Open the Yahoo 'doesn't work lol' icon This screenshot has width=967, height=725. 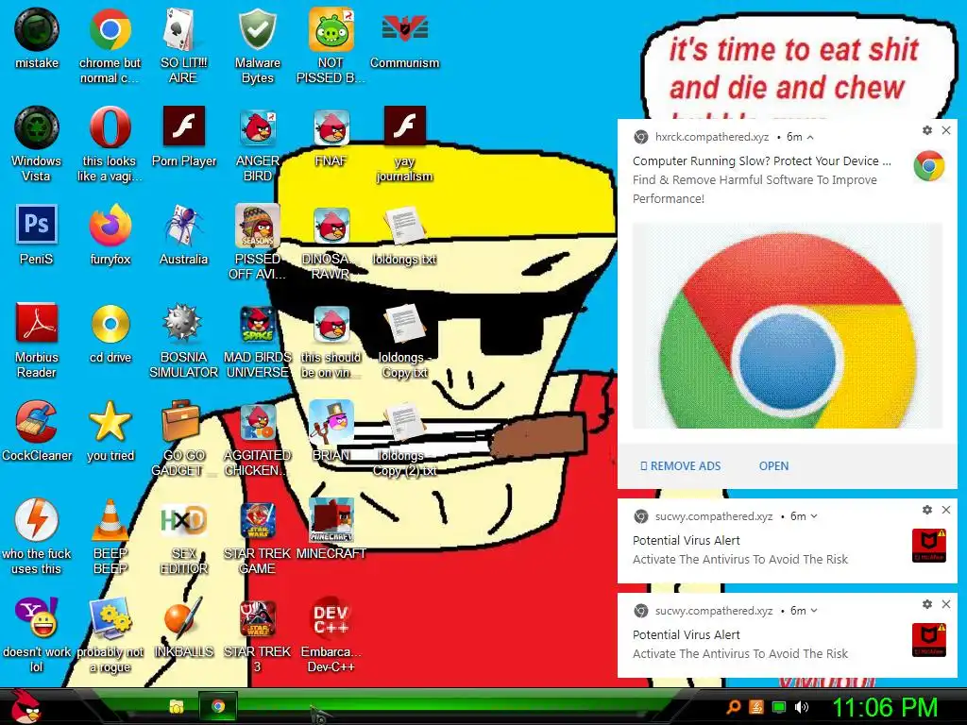tap(37, 617)
